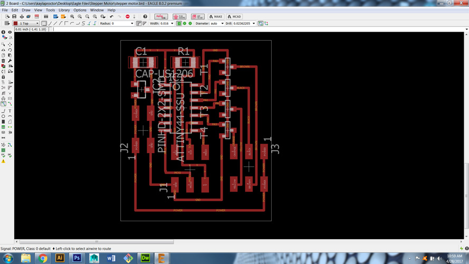Open the Draw menu
469x264 pixels.
click(26, 10)
